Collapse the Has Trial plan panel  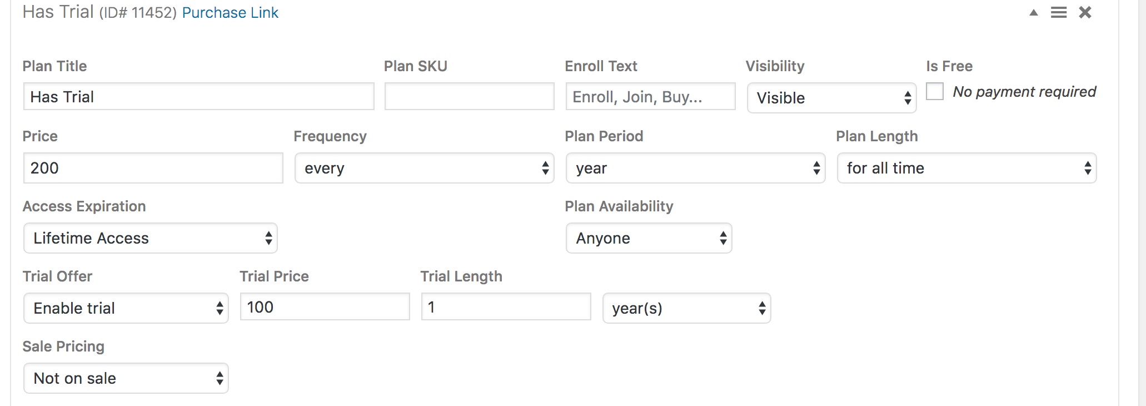coord(1034,12)
